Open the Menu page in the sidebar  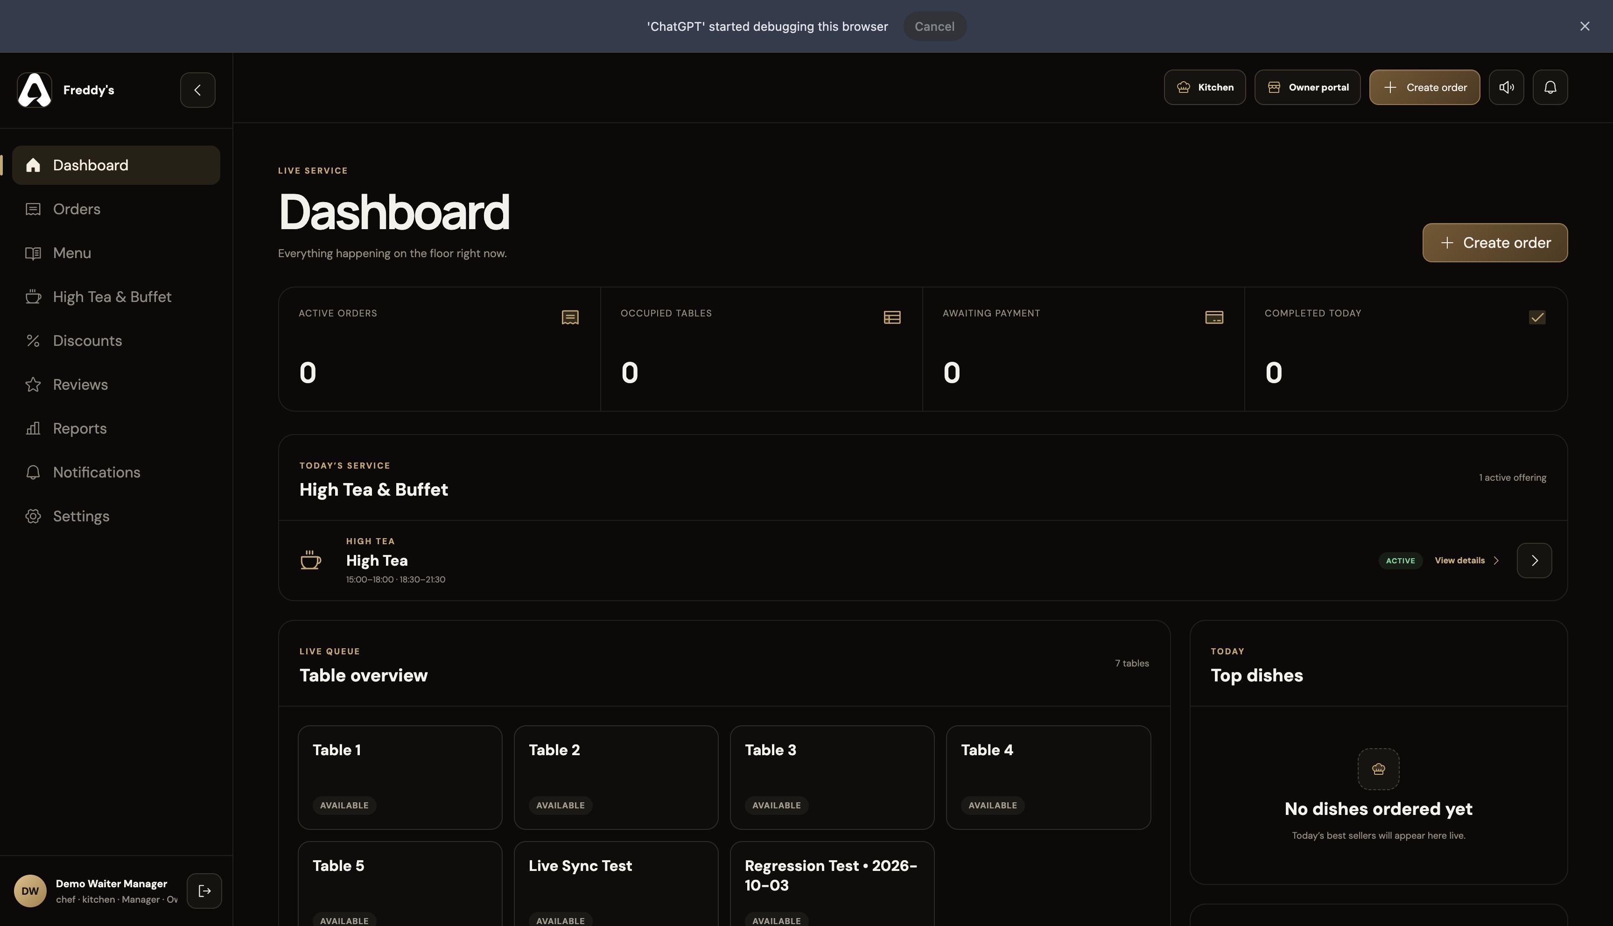tap(116, 253)
